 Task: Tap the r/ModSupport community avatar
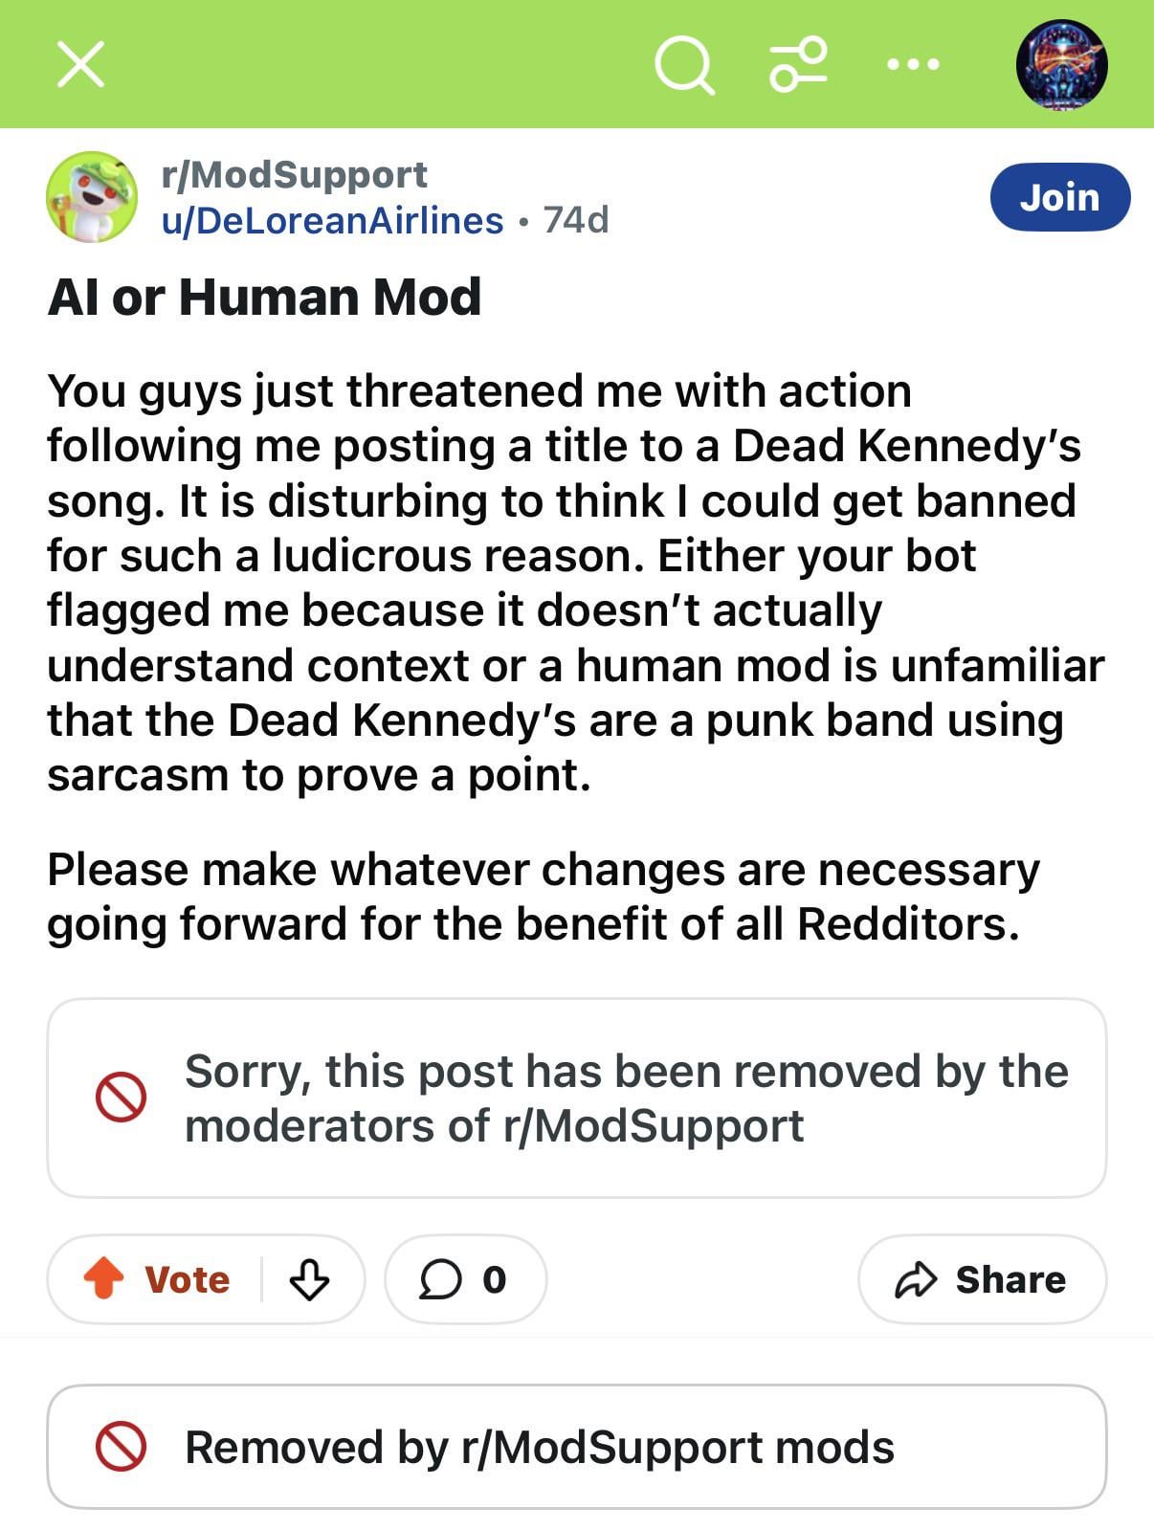[92, 197]
